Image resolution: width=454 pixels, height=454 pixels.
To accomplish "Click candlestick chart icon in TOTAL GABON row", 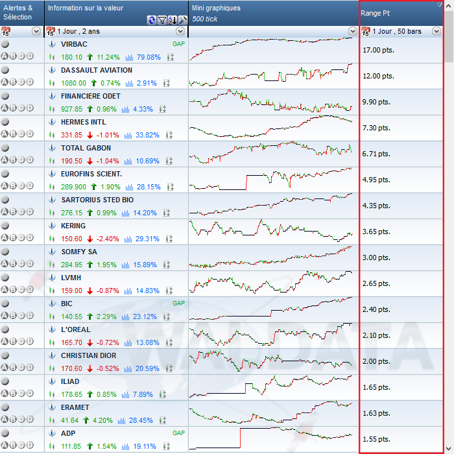I will (x=52, y=161).
